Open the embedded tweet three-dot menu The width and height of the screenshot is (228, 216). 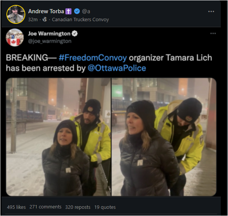tap(213, 33)
